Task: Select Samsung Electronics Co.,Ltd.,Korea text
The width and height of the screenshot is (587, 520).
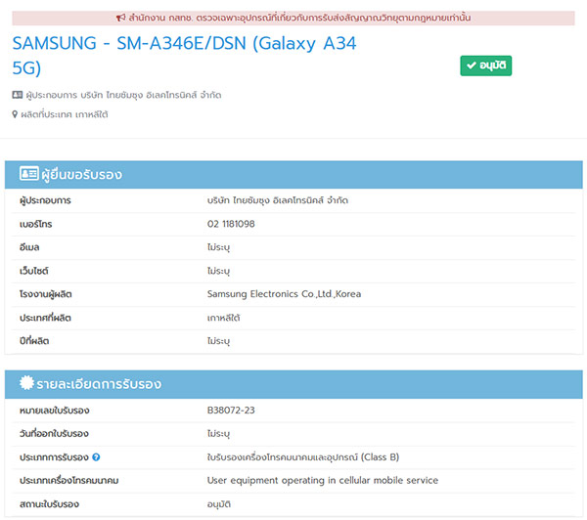Action: point(284,294)
